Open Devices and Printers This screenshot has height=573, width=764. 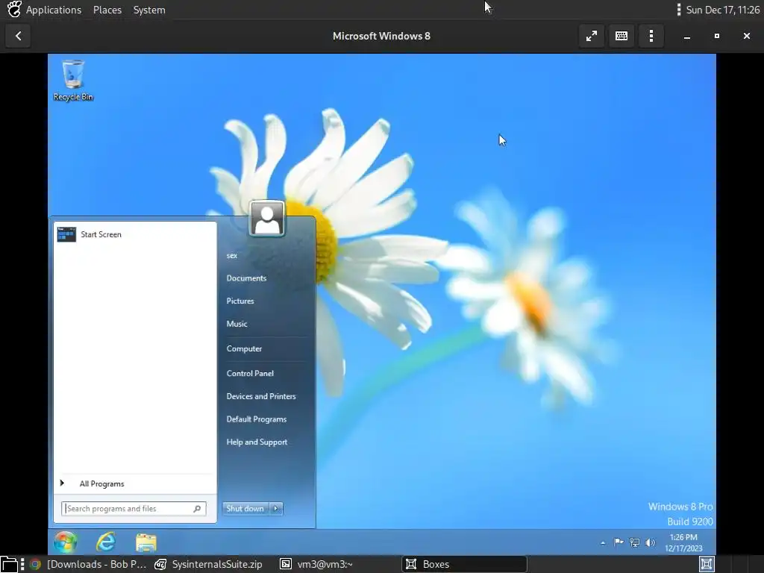[x=261, y=396]
